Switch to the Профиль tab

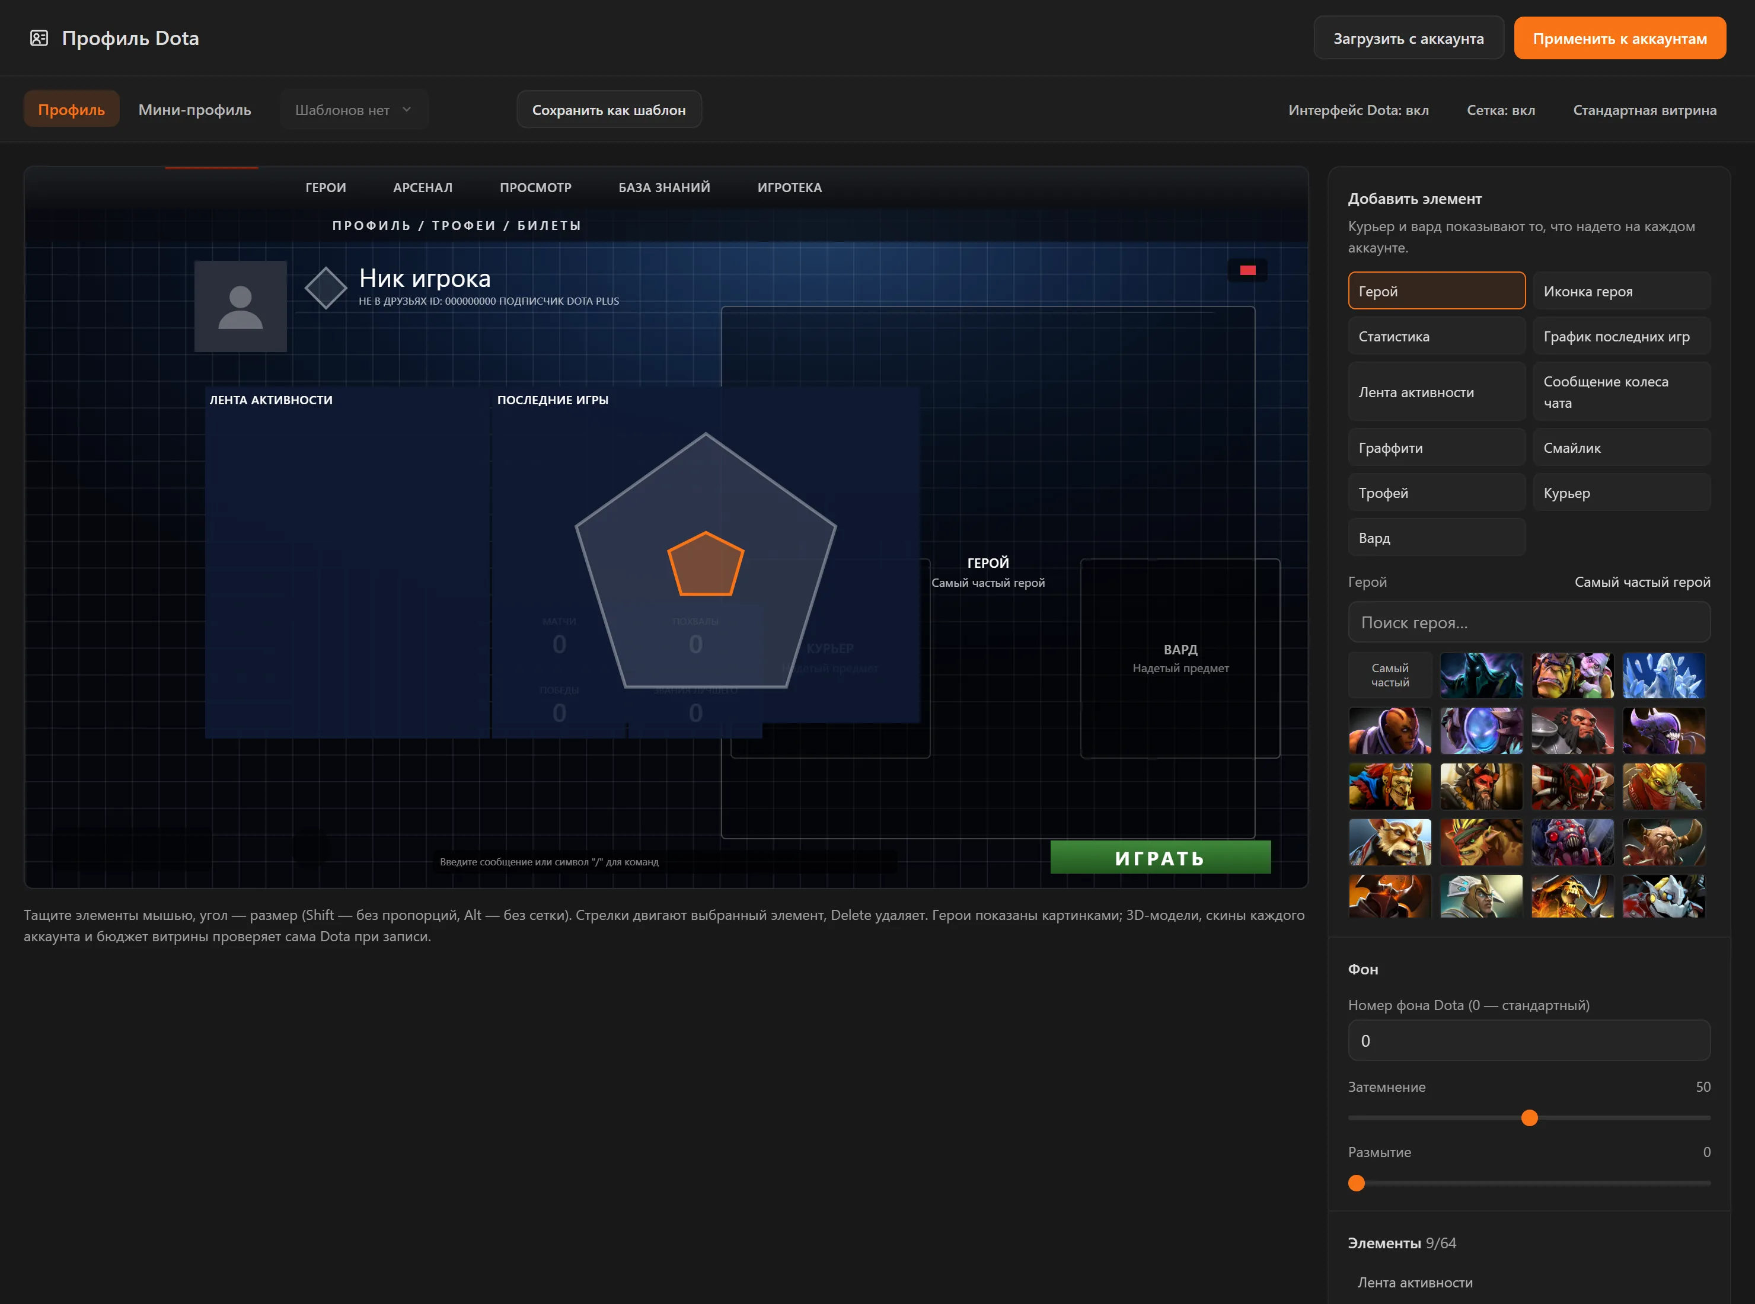[71, 109]
